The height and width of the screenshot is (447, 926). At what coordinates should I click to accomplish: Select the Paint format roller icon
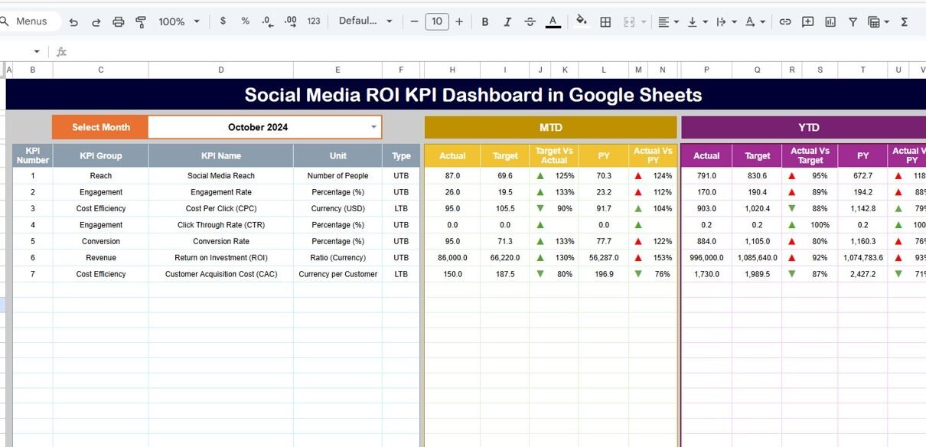click(x=141, y=22)
